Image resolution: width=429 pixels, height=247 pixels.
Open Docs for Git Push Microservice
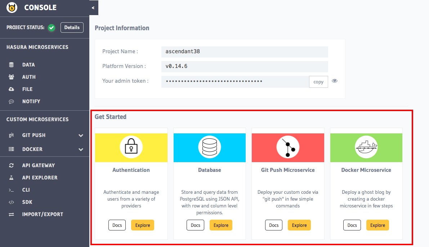pos(274,225)
